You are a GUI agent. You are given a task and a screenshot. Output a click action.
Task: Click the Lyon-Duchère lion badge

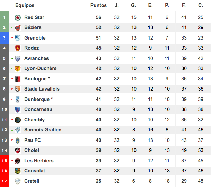(18, 69)
